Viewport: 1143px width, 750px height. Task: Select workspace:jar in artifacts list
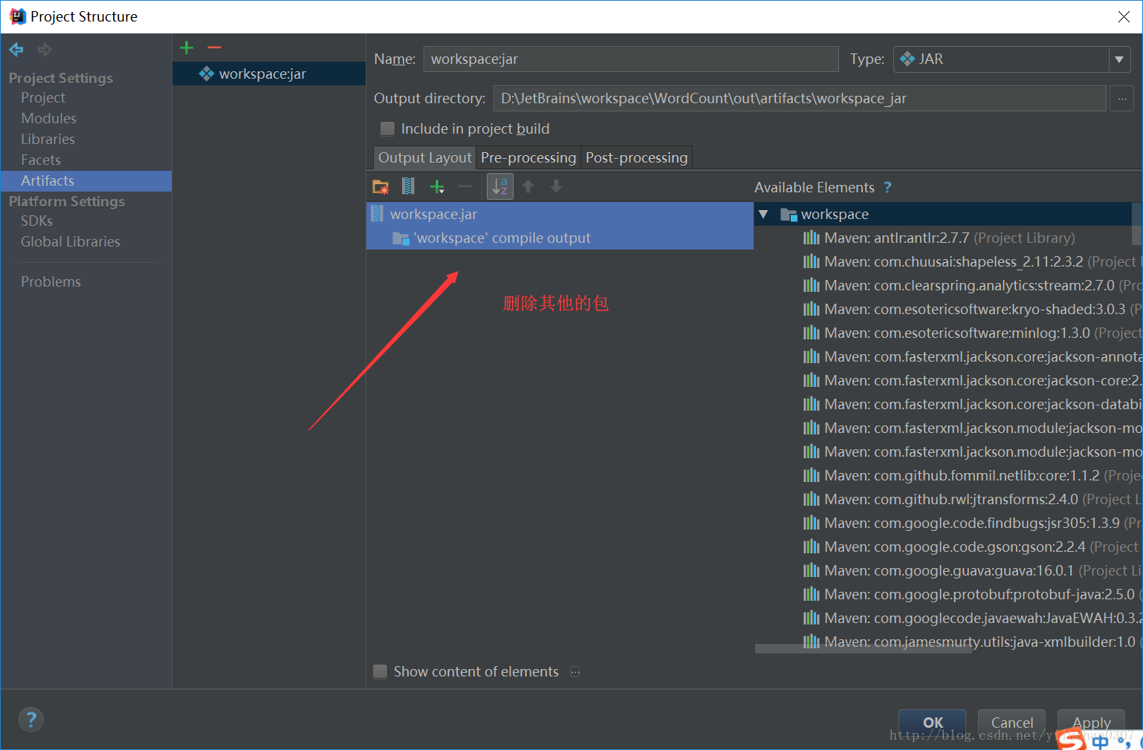coord(269,74)
